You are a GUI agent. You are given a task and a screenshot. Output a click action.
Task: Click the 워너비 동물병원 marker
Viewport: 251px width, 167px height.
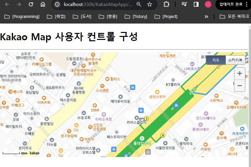tap(78, 83)
